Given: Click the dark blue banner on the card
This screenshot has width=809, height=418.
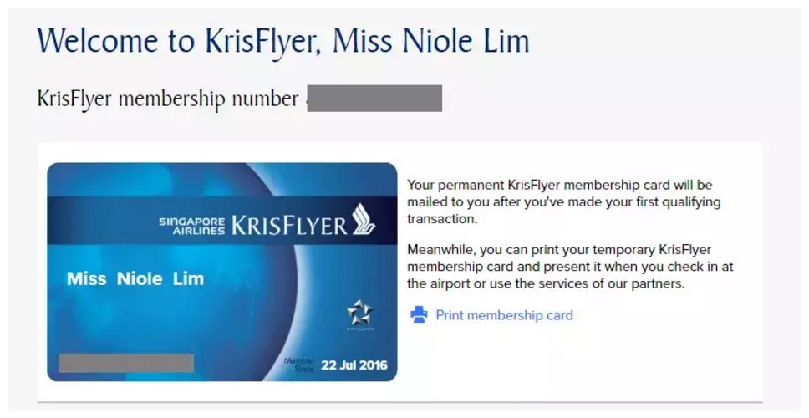Looking at the screenshot, I should click(222, 221).
